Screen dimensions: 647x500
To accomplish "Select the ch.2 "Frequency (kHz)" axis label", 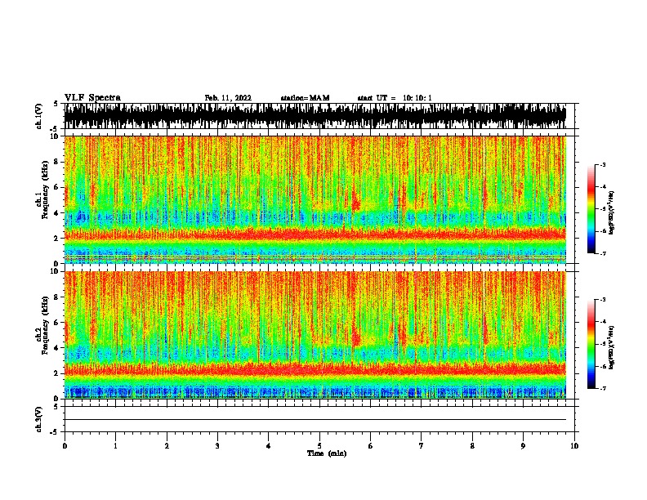I will (45, 325).
